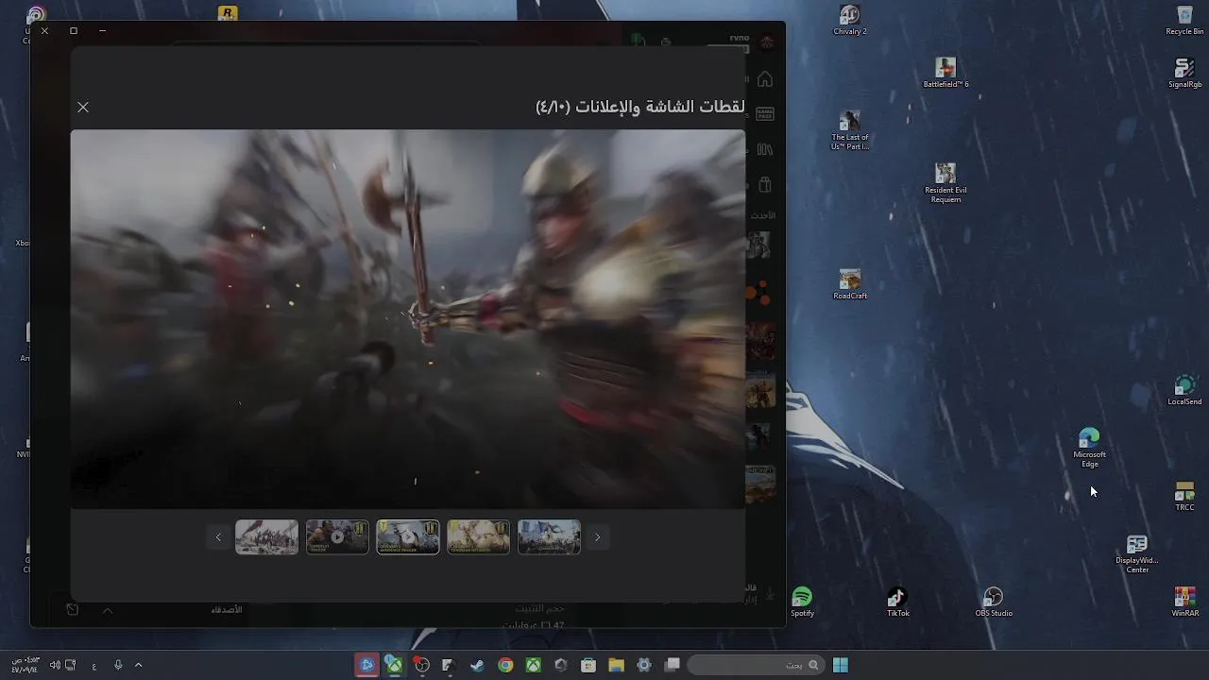This screenshot has height=680, width=1209.
Task: Go to Xbox app Home sidebar icon
Action: click(x=765, y=79)
